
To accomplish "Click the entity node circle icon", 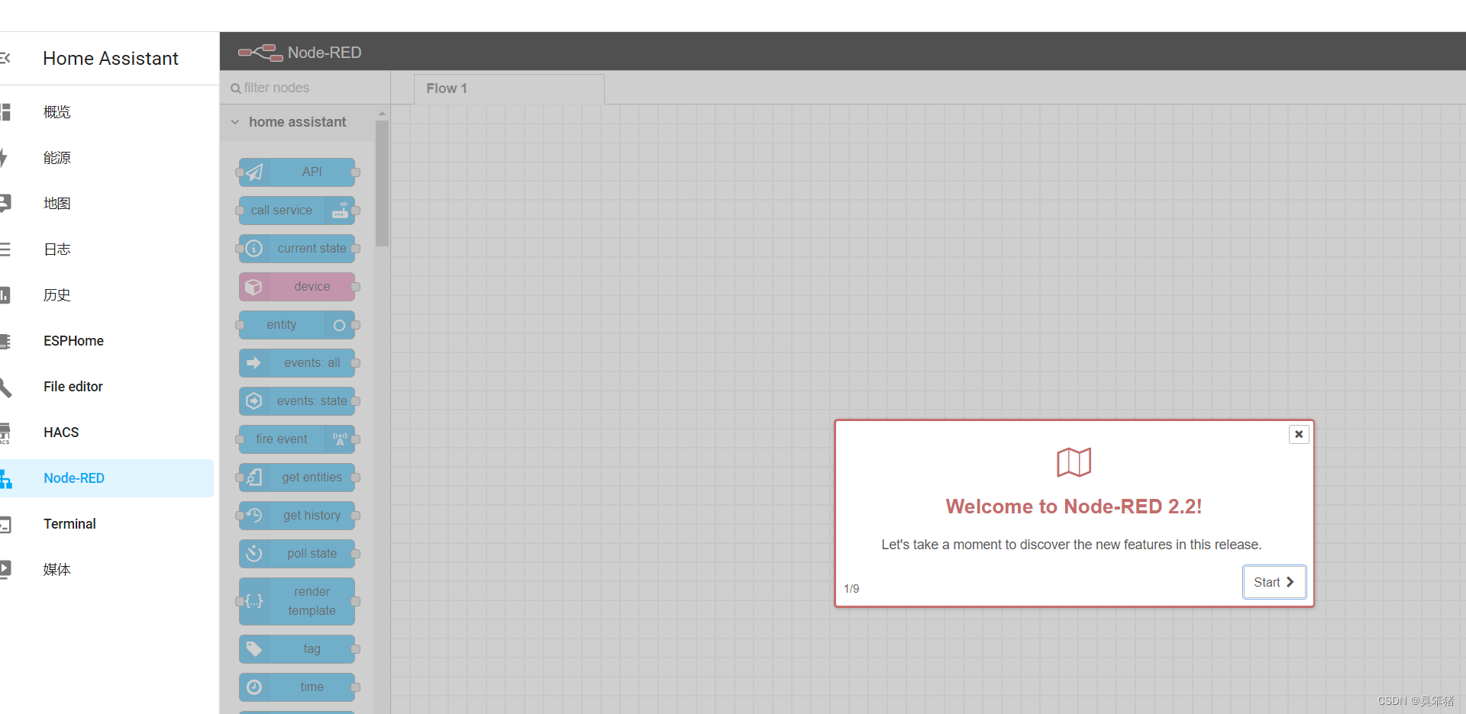I will pyautogui.click(x=340, y=325).
